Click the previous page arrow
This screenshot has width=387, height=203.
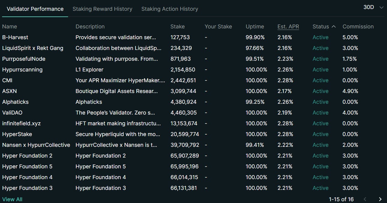pos(365,199)
